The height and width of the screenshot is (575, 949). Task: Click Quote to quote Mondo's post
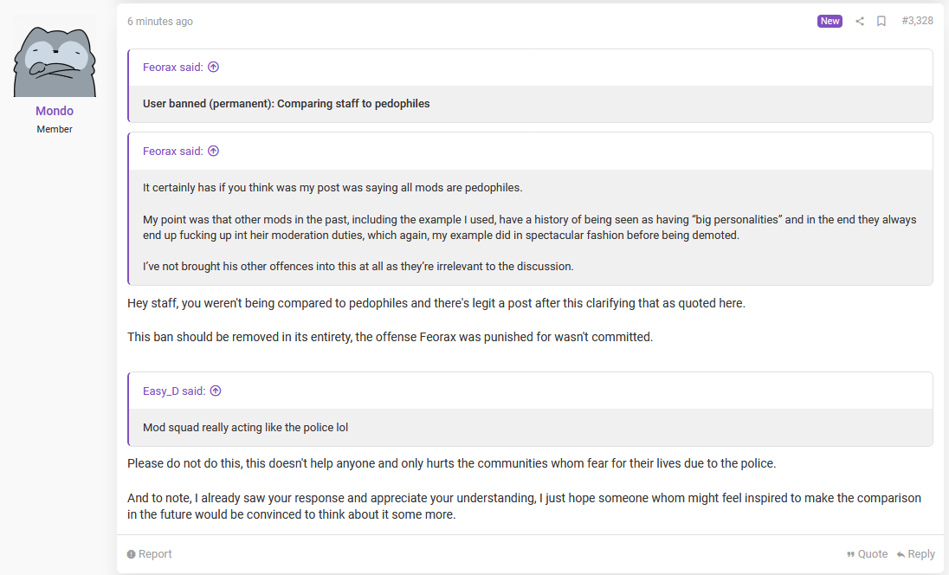point(868,554)
